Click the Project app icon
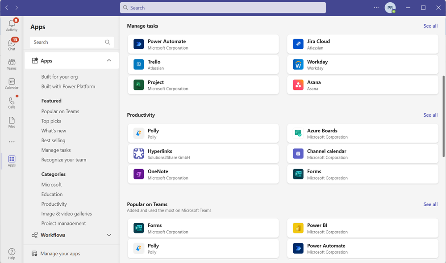This screenshot has width=446, height=263. 138,85
